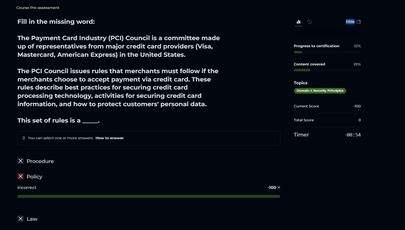Image resolution: width=405 pixels, height=230 pixels.
Task: Toggle the Law answer checkbox
Action: pos(20,219)
